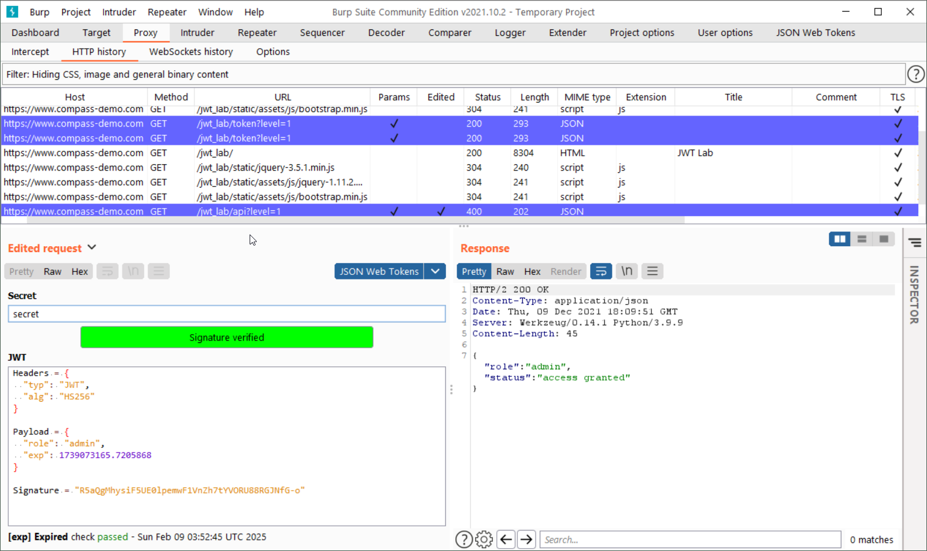The width and height of the screenshot is (927, 551).
Task: Toggle response line wrap button
Action: [601, 271]
